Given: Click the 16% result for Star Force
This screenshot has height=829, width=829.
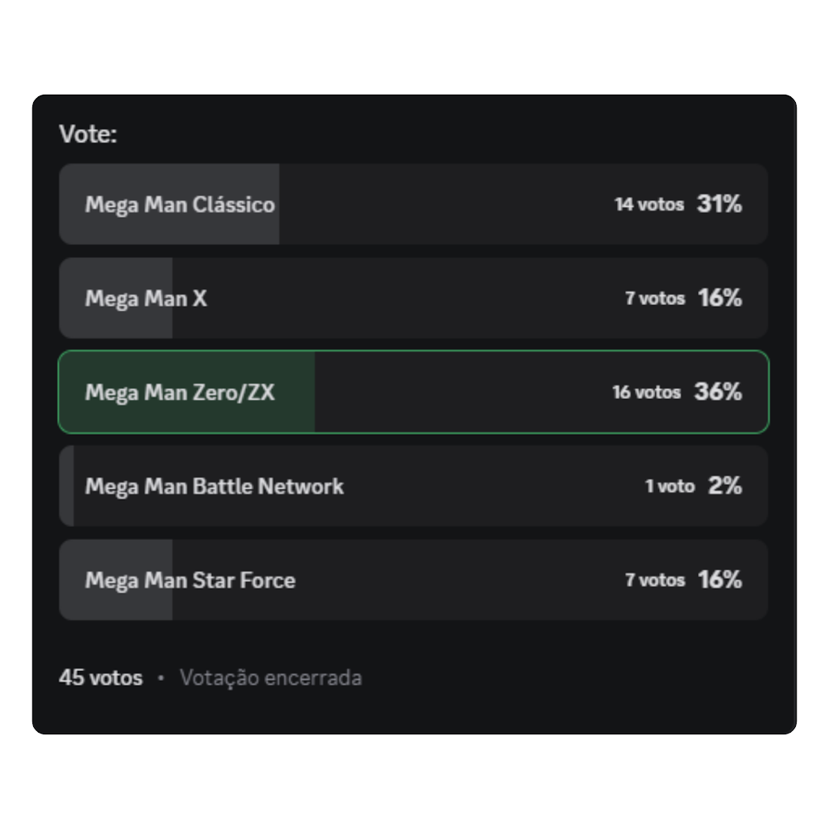Looking at the screenshot, I should (x=720, y=580).
